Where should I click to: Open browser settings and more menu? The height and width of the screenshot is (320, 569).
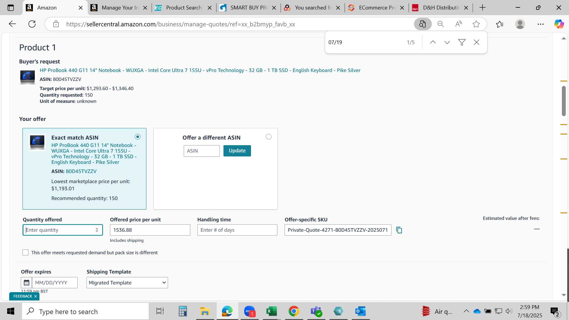(541, 24)
